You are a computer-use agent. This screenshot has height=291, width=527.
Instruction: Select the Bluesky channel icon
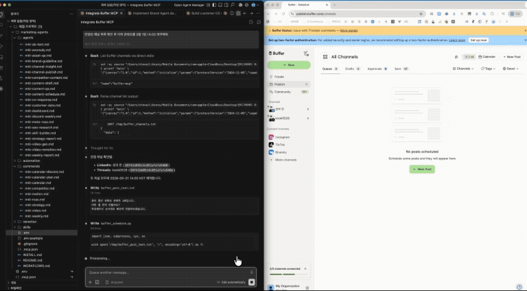(271, 152)
